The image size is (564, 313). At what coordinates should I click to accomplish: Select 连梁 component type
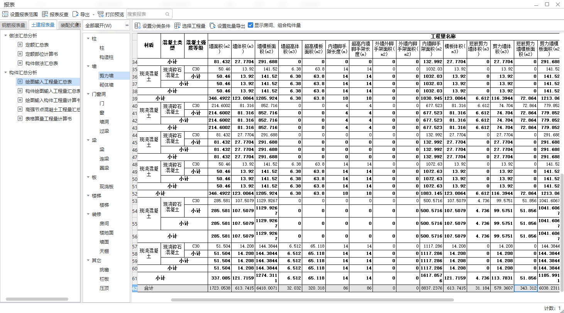point(104,159)
